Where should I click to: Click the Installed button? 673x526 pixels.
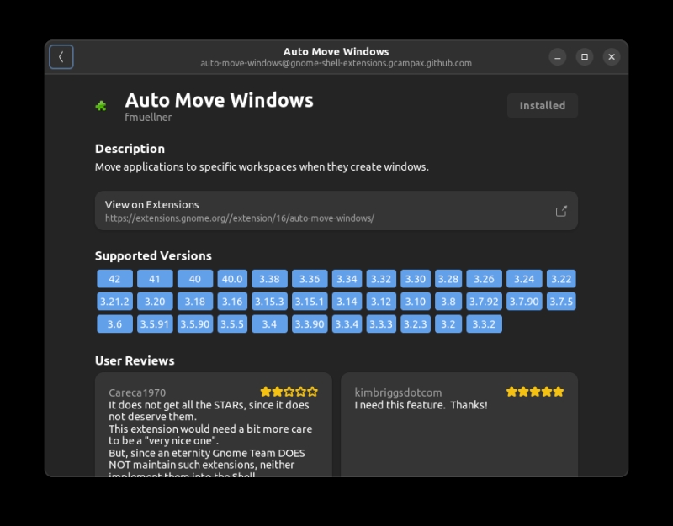[542, 106]
